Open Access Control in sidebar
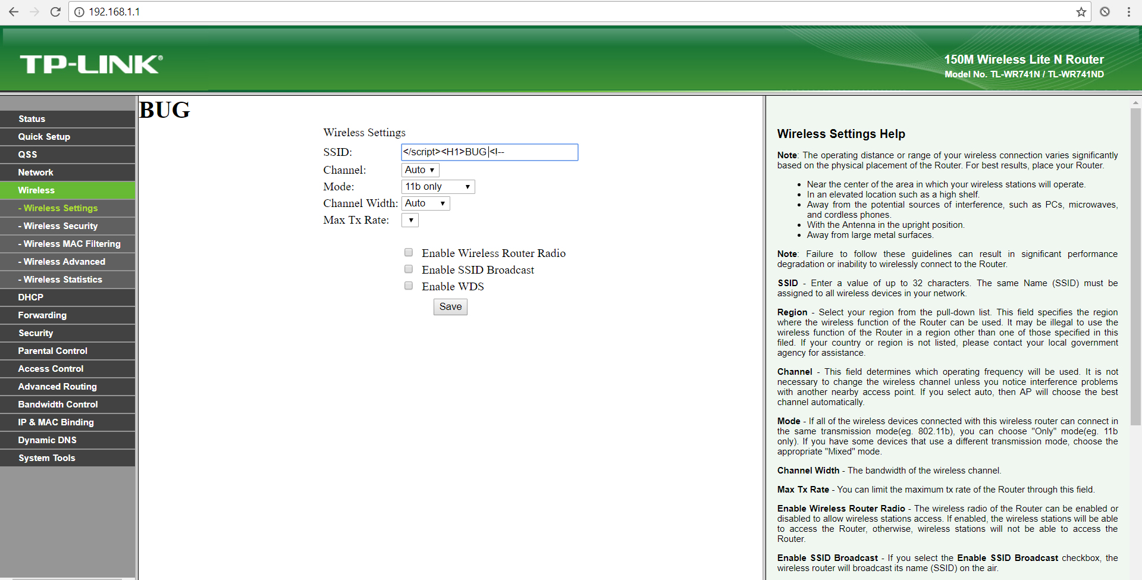Viewport: 1142px width, 580px height. pyautogui.click(x=68, y=369)
